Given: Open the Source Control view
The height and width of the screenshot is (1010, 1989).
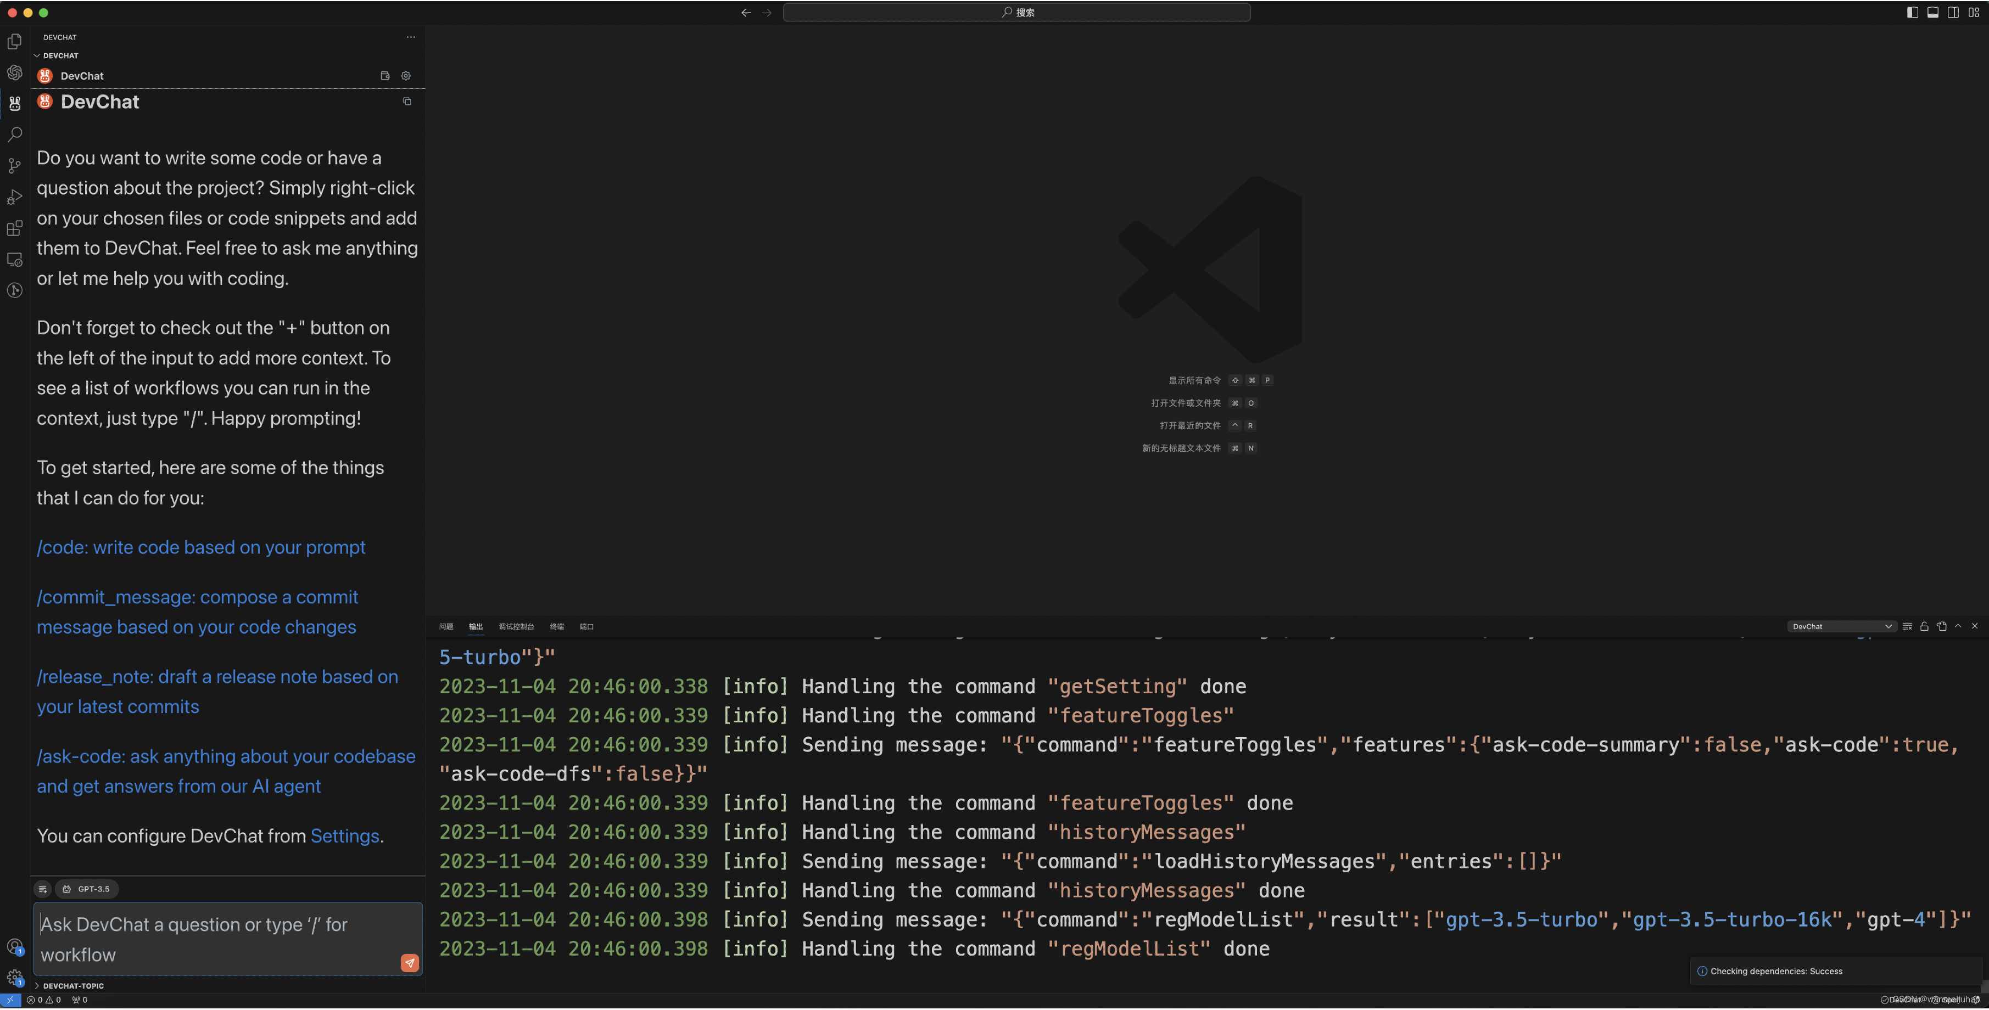Looking at the screenshot, I should pos(15,166).
